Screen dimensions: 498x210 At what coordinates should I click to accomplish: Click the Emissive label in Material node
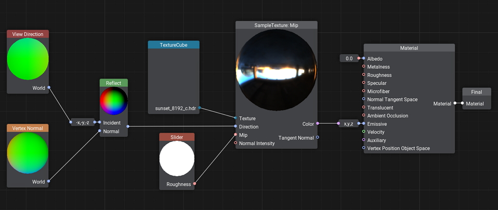377,124
